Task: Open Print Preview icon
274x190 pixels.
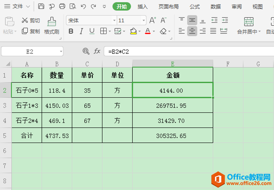Action: pyautogui.click(x=73, y=7)
